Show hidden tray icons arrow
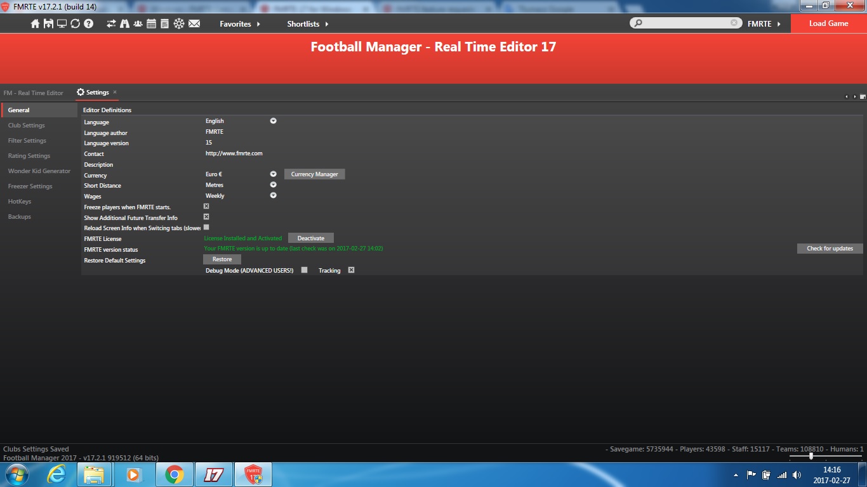867x487 pixels. [736, 475]
